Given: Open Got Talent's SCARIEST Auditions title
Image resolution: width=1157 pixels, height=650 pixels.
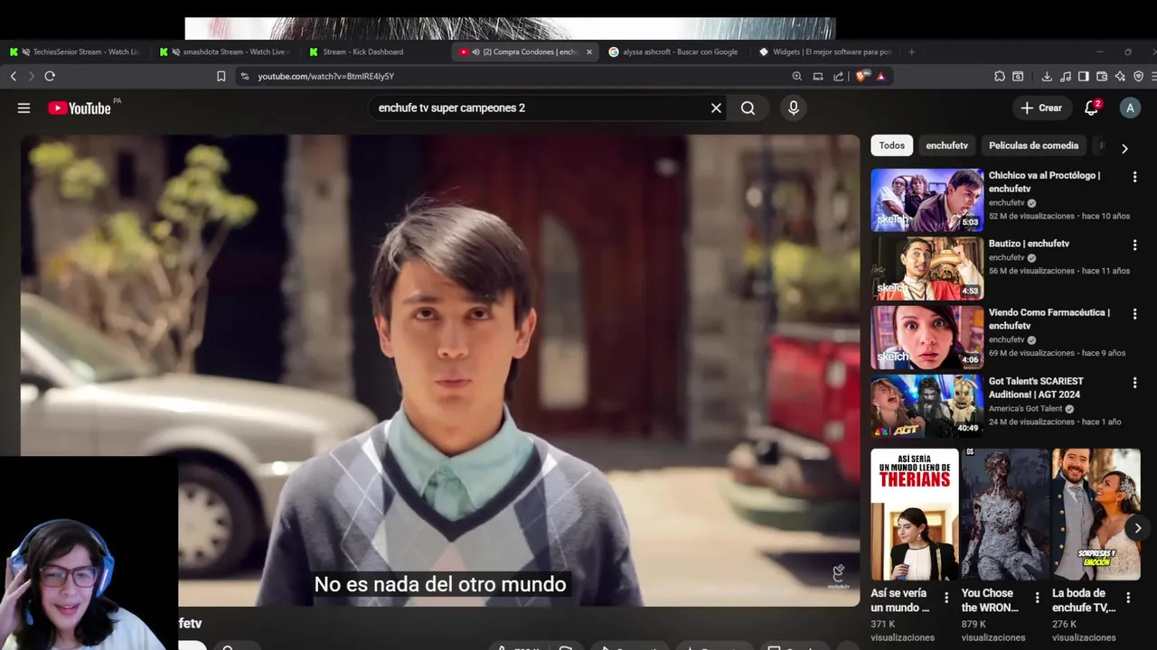Looking at the screenshot, I should [x=1036, y=387].
